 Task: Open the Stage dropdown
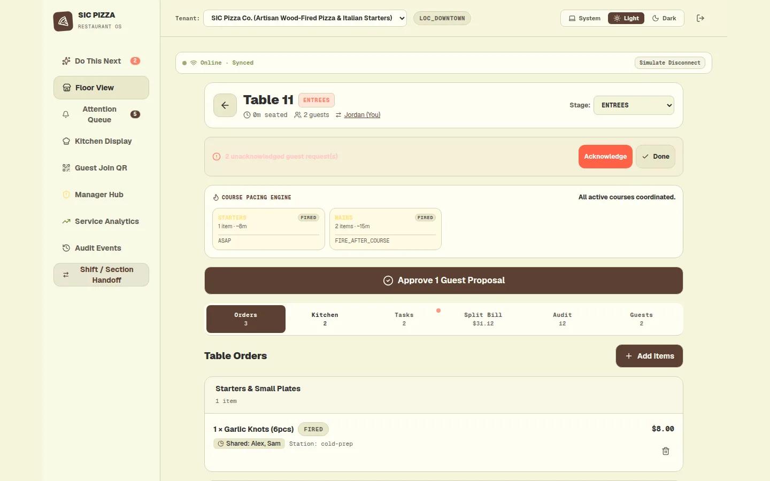(x=634, y=105)
